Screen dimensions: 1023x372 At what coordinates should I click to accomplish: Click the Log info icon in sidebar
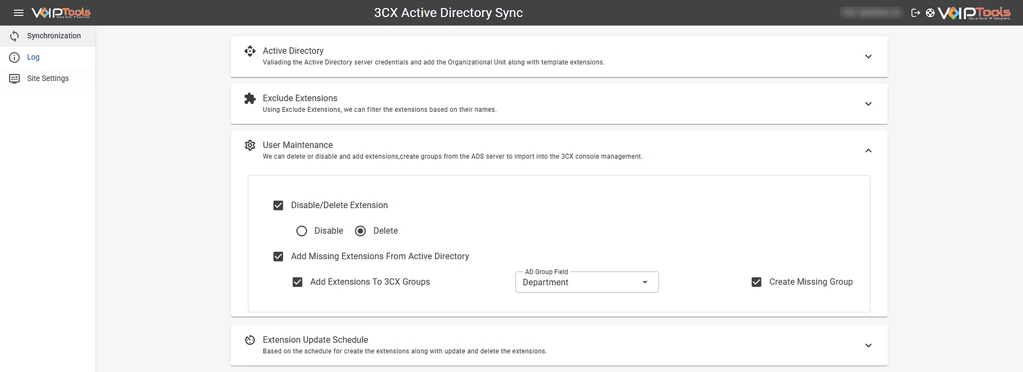(15, 57)
